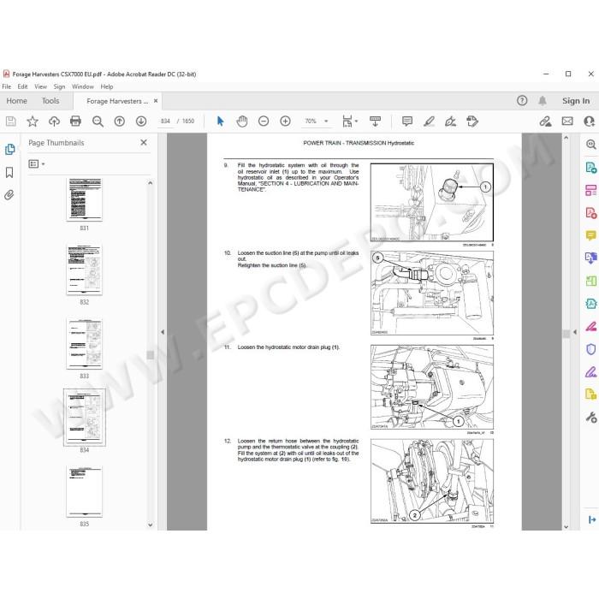
Task: Toggle the Page Thumbnails panel icon
Action: 9,150
